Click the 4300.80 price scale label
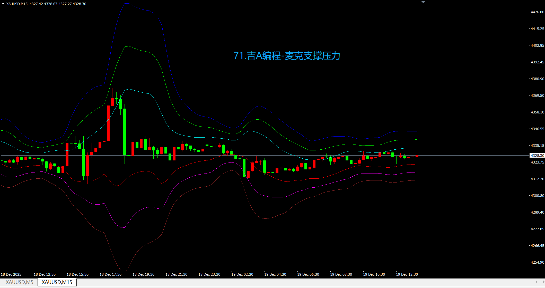This screenshot has height=288, width=545. (x=537, y=196)
